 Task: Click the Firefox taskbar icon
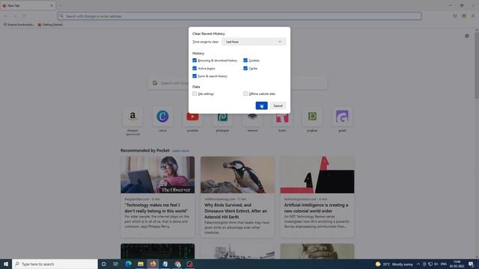click(153, 264)
